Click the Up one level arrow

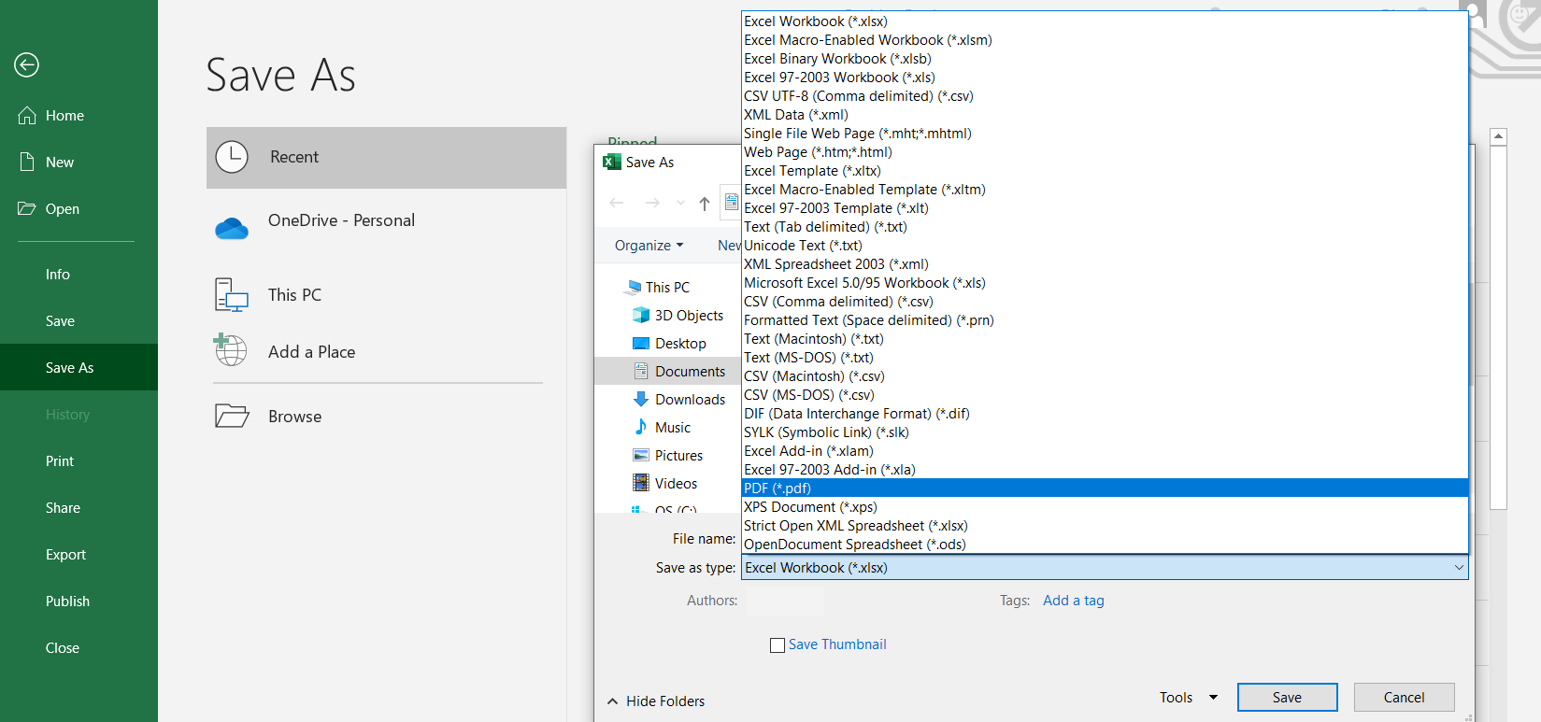tap(705, 204)
